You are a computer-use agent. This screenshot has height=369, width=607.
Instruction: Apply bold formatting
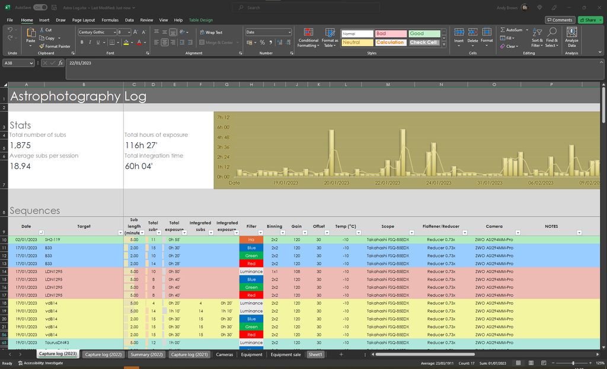pos(82,43)
